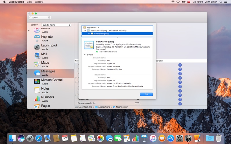Open the Wi-Fi status menu
This screenshot has height=144, width=231.
[x=173, y=2]
